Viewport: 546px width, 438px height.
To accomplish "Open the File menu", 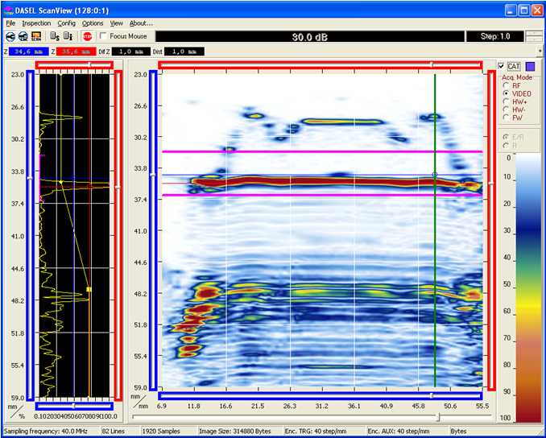I will coord(10,23).
